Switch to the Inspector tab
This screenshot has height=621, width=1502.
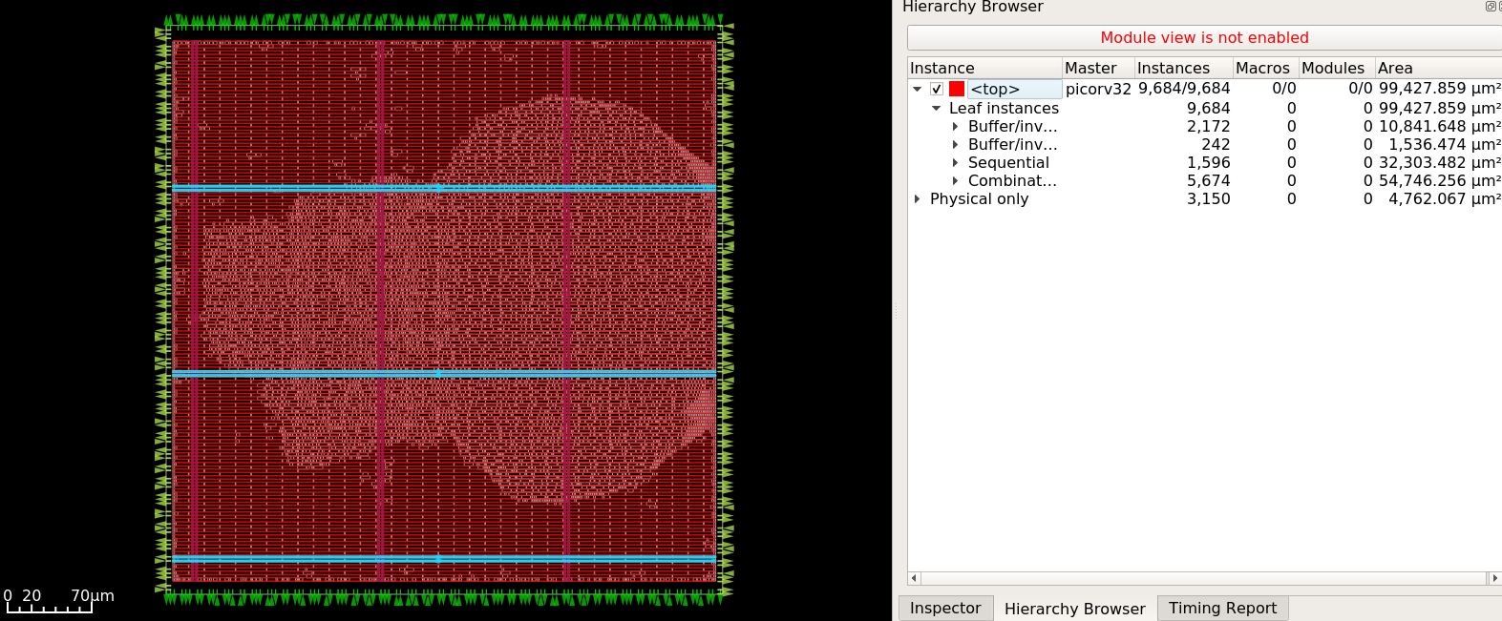[945, 608]
